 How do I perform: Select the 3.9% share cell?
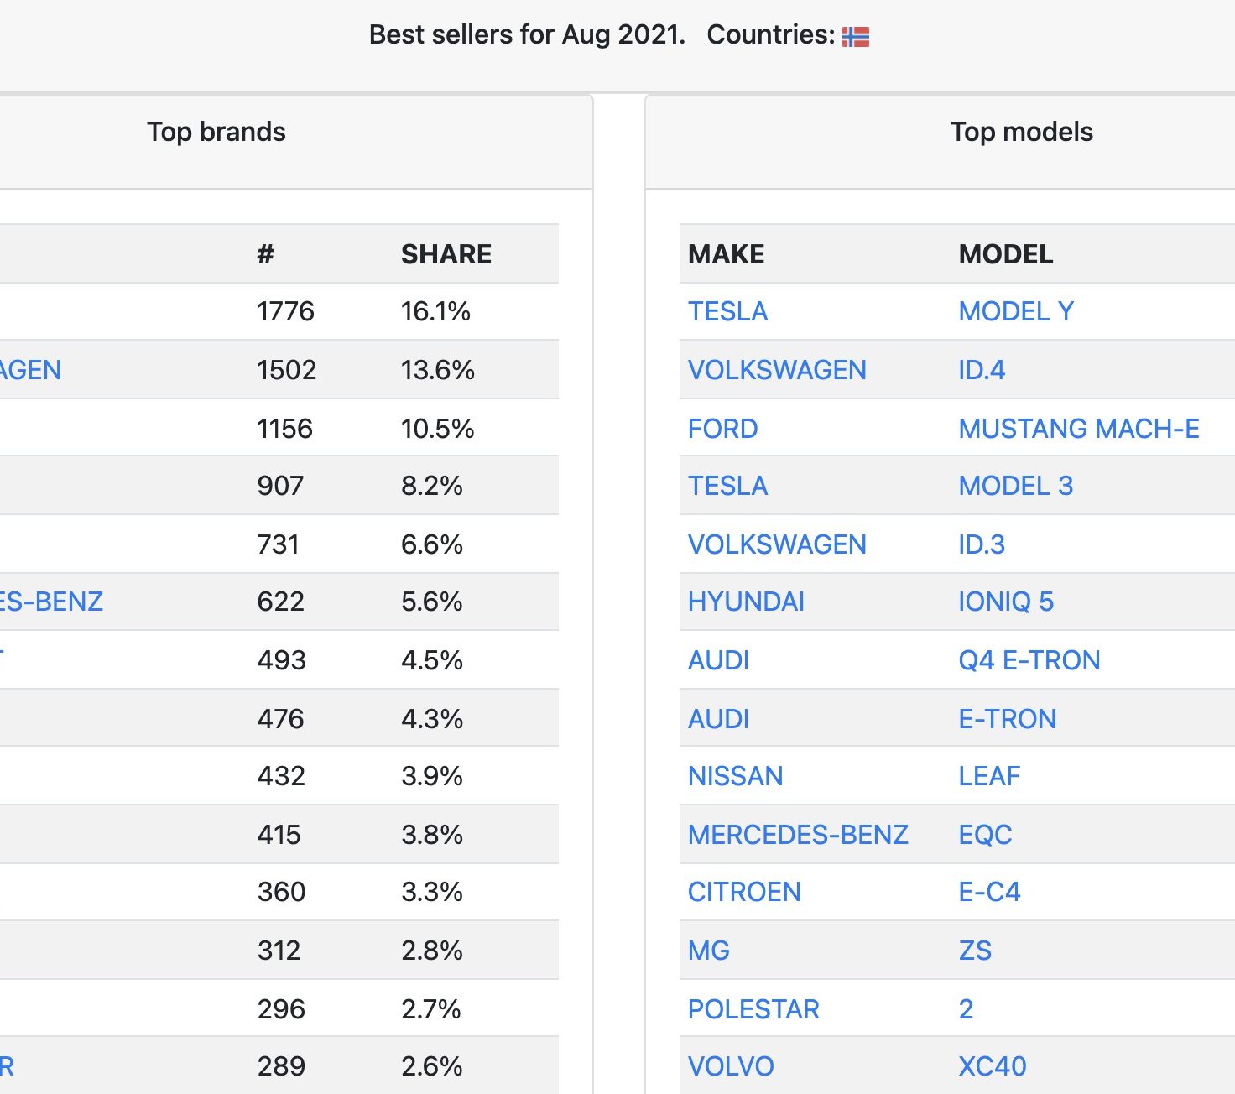[432, 776]
